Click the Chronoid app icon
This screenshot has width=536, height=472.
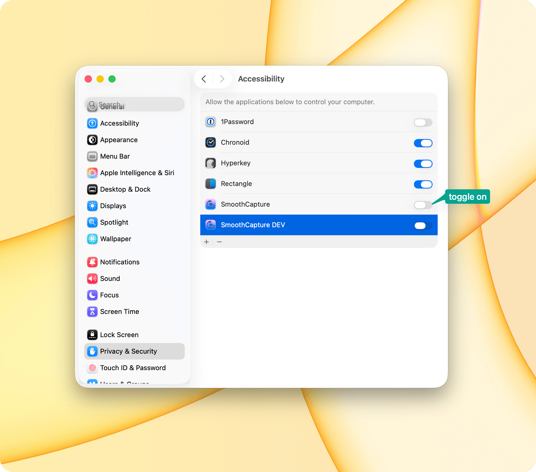[x=211, y=142]
